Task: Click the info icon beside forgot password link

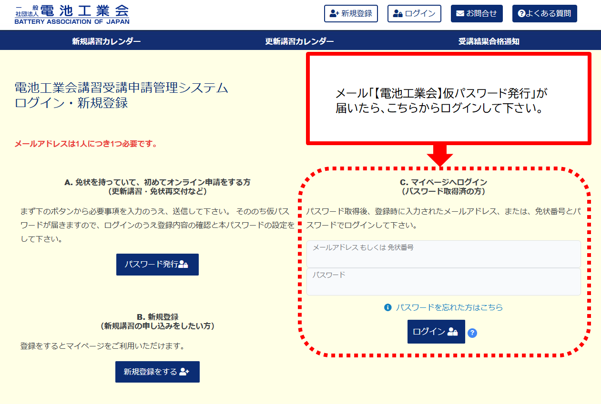Action: pyautogui.click(x=388, y=307)
